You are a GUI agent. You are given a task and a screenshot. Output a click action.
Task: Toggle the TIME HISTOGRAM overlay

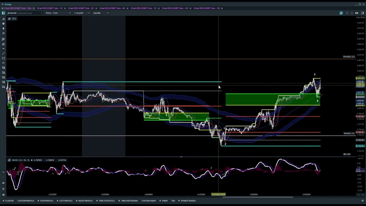point(128,201)
